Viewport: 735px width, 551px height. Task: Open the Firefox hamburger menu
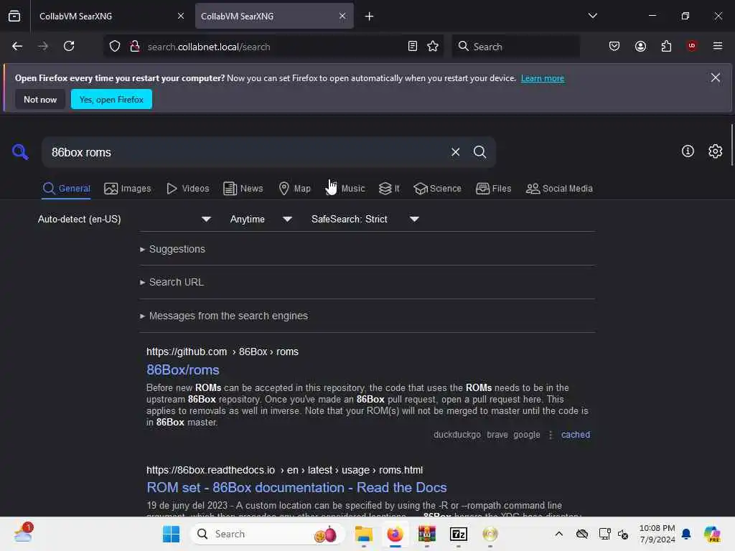718,46
